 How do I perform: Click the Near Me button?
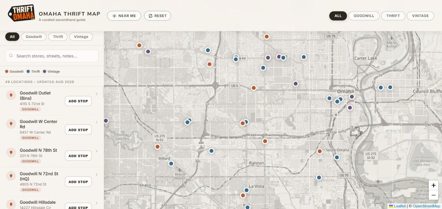124,16
